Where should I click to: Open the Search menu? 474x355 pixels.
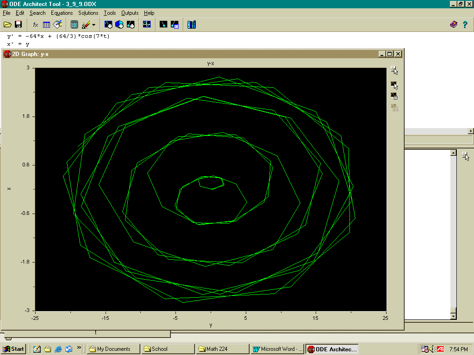coord(37,13)
